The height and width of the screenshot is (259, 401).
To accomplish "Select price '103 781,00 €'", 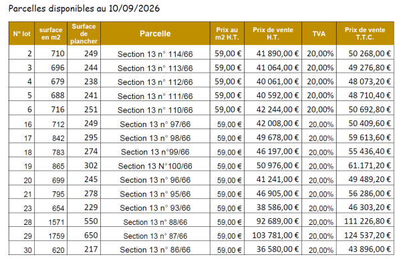I will click(x=275, y=235).
